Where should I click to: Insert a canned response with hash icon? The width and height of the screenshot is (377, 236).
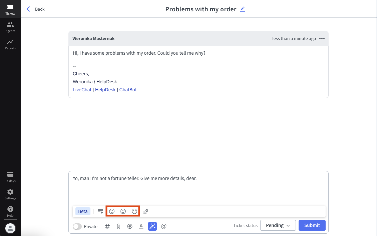coord(107,226)
